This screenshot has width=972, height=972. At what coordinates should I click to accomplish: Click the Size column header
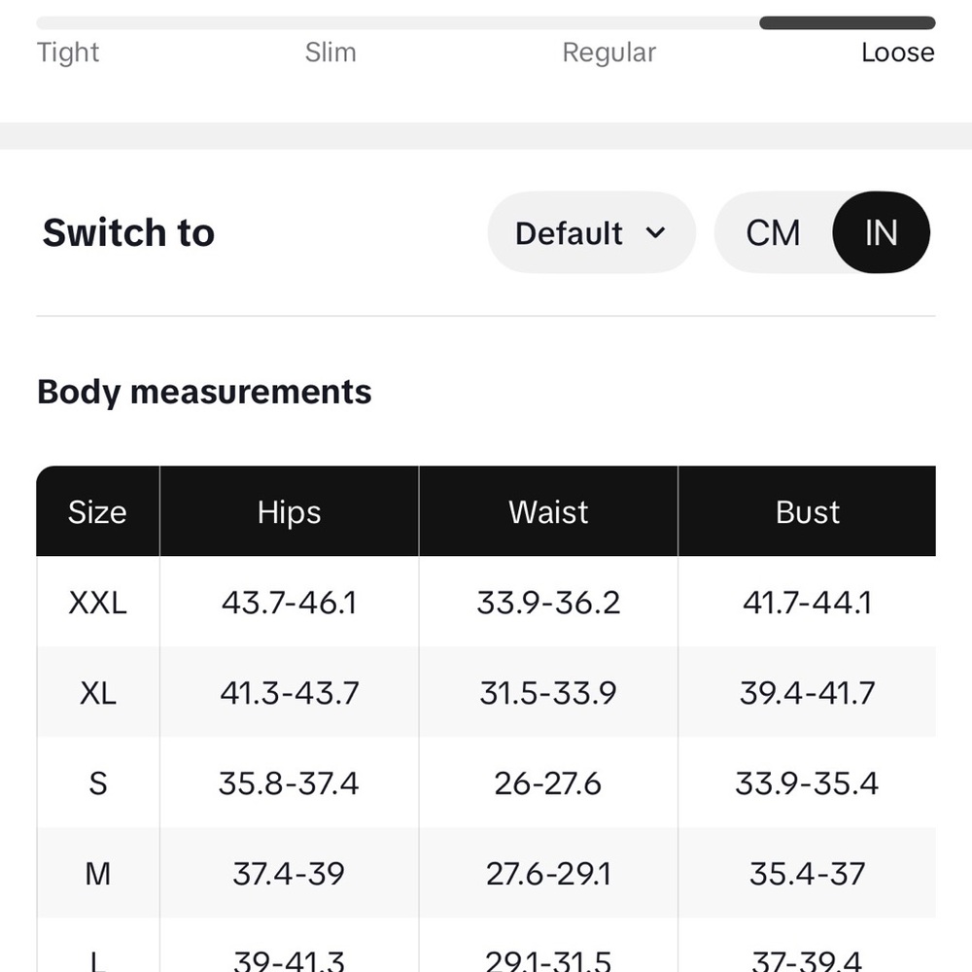coord(97,512)
